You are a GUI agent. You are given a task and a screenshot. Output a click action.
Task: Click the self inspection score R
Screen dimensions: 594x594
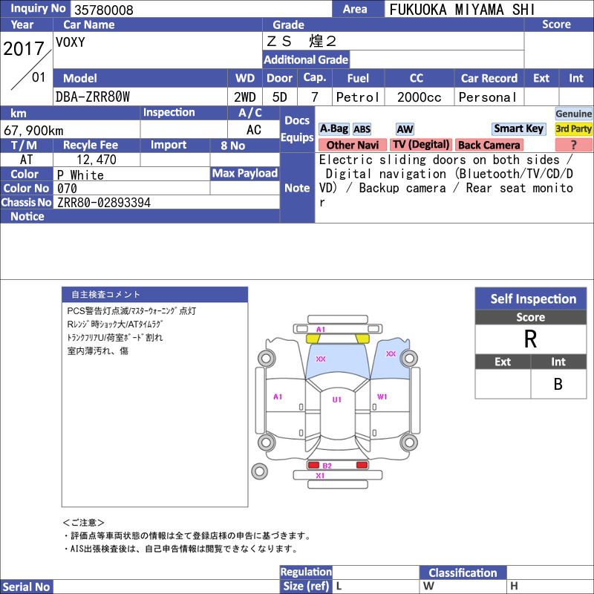(530, 339)
